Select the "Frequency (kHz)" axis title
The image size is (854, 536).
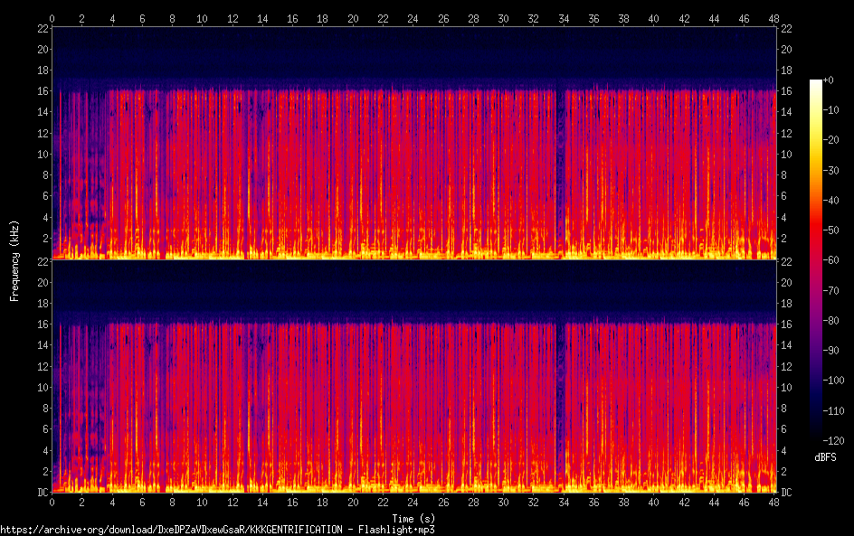pyautogui.click(x=14, y=260)
